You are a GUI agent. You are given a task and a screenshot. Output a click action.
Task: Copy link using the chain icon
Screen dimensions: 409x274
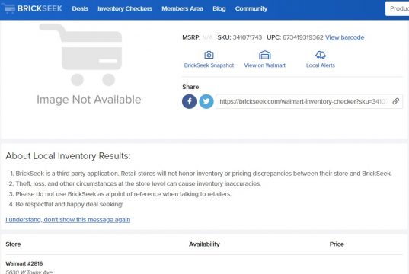point(396,101)
